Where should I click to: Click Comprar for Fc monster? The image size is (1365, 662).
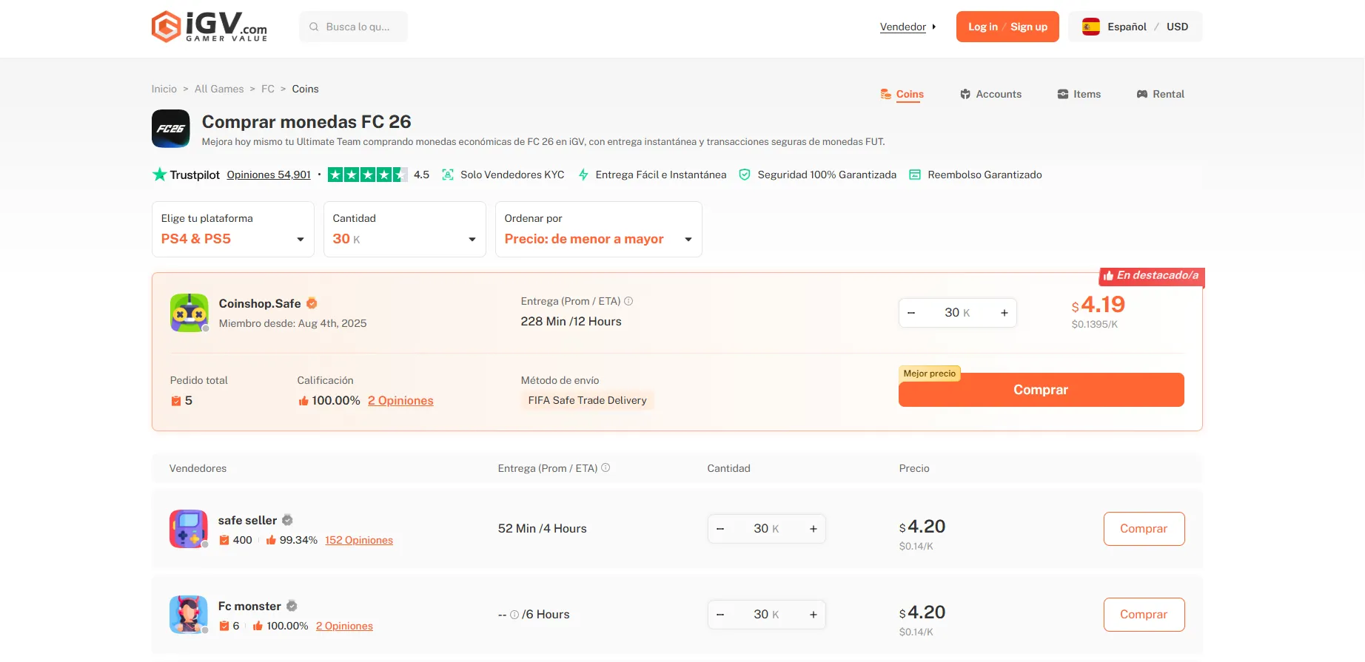(x=1144, y=615)
